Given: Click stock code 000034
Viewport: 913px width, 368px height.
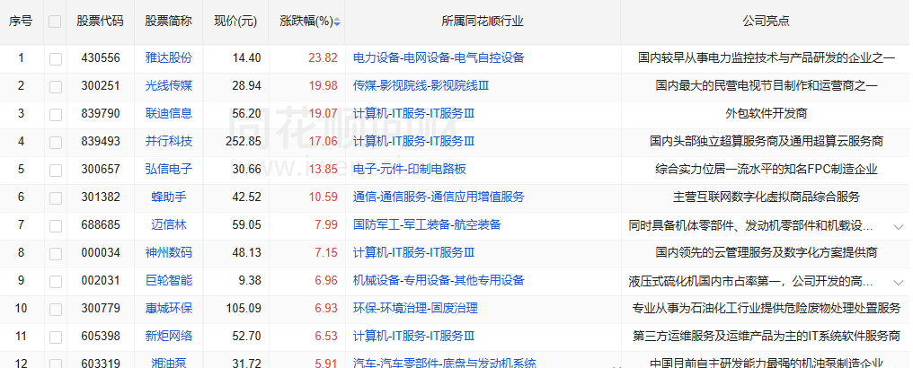Looking at the screenshot, I should pyautogui.click(x=100, y=252).
